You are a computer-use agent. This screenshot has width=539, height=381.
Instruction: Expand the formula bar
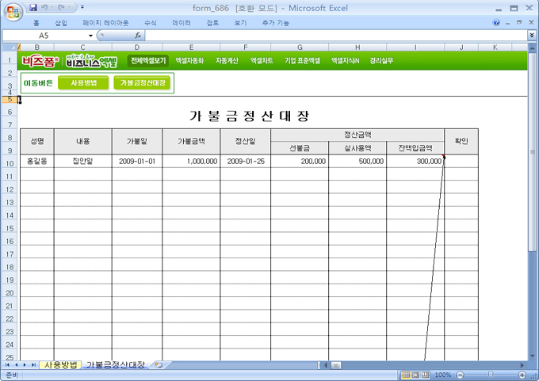pyautogui.click(x=531, y=36)
